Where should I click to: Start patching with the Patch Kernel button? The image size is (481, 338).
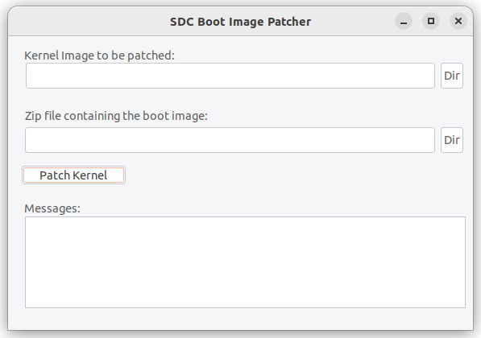pos(73,175)
